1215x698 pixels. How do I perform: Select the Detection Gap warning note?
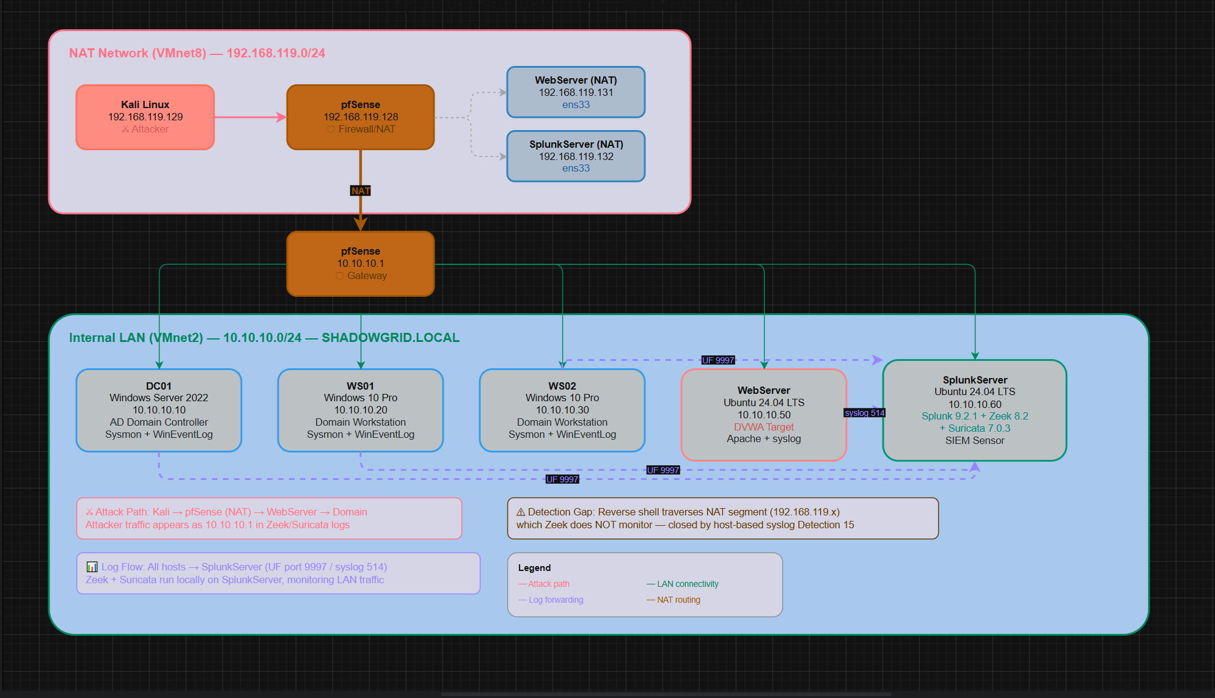click(x=723, y=518)
